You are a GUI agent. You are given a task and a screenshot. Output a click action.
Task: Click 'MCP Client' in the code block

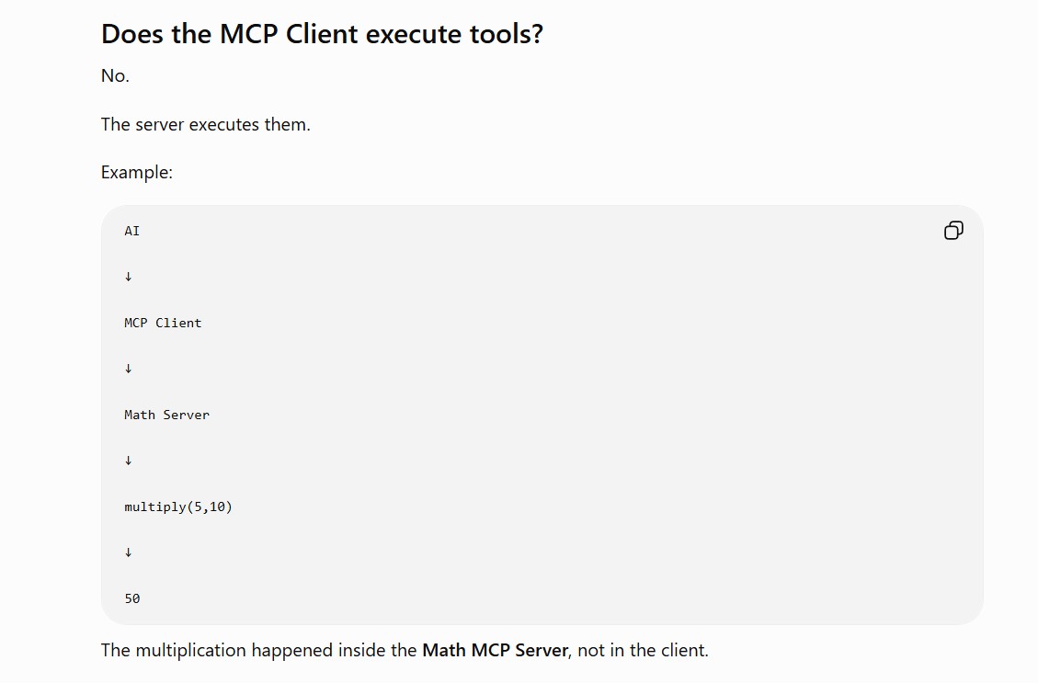(x=163, y=323)
